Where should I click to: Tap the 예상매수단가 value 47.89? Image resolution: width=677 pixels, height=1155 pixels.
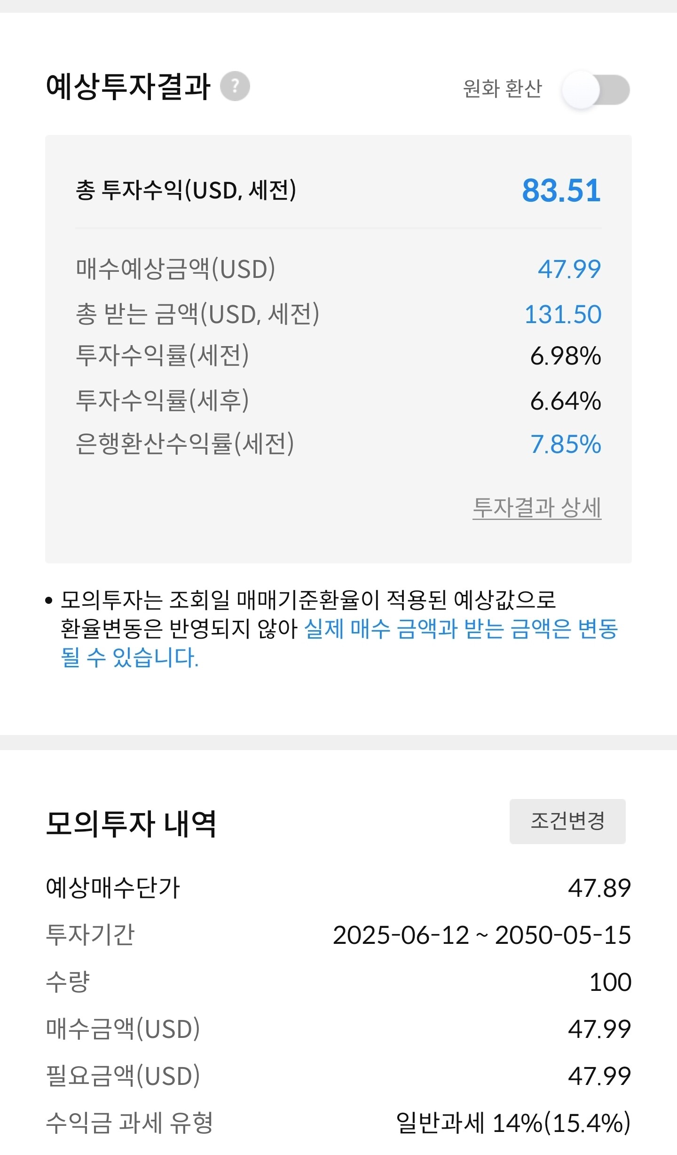tap(599, 888)
